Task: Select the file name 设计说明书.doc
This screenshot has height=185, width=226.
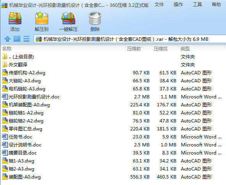Action: coord(25,145)
